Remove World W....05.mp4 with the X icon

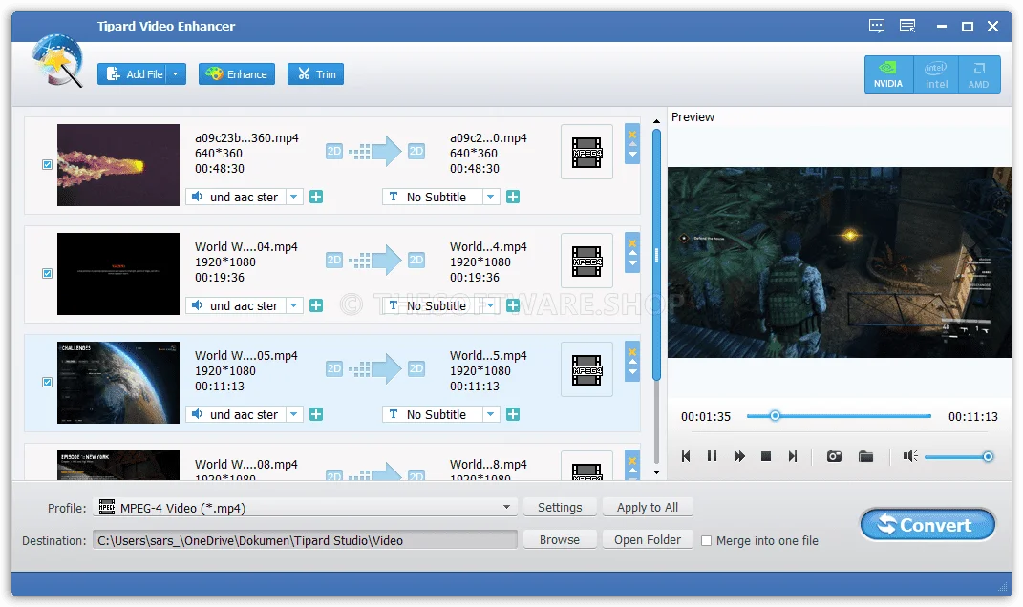click(x=632, y=352)
